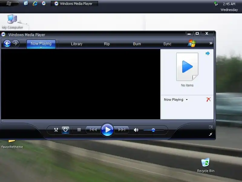Click the system tray network icon
This screenshot has height=182, width=242.
216,4
